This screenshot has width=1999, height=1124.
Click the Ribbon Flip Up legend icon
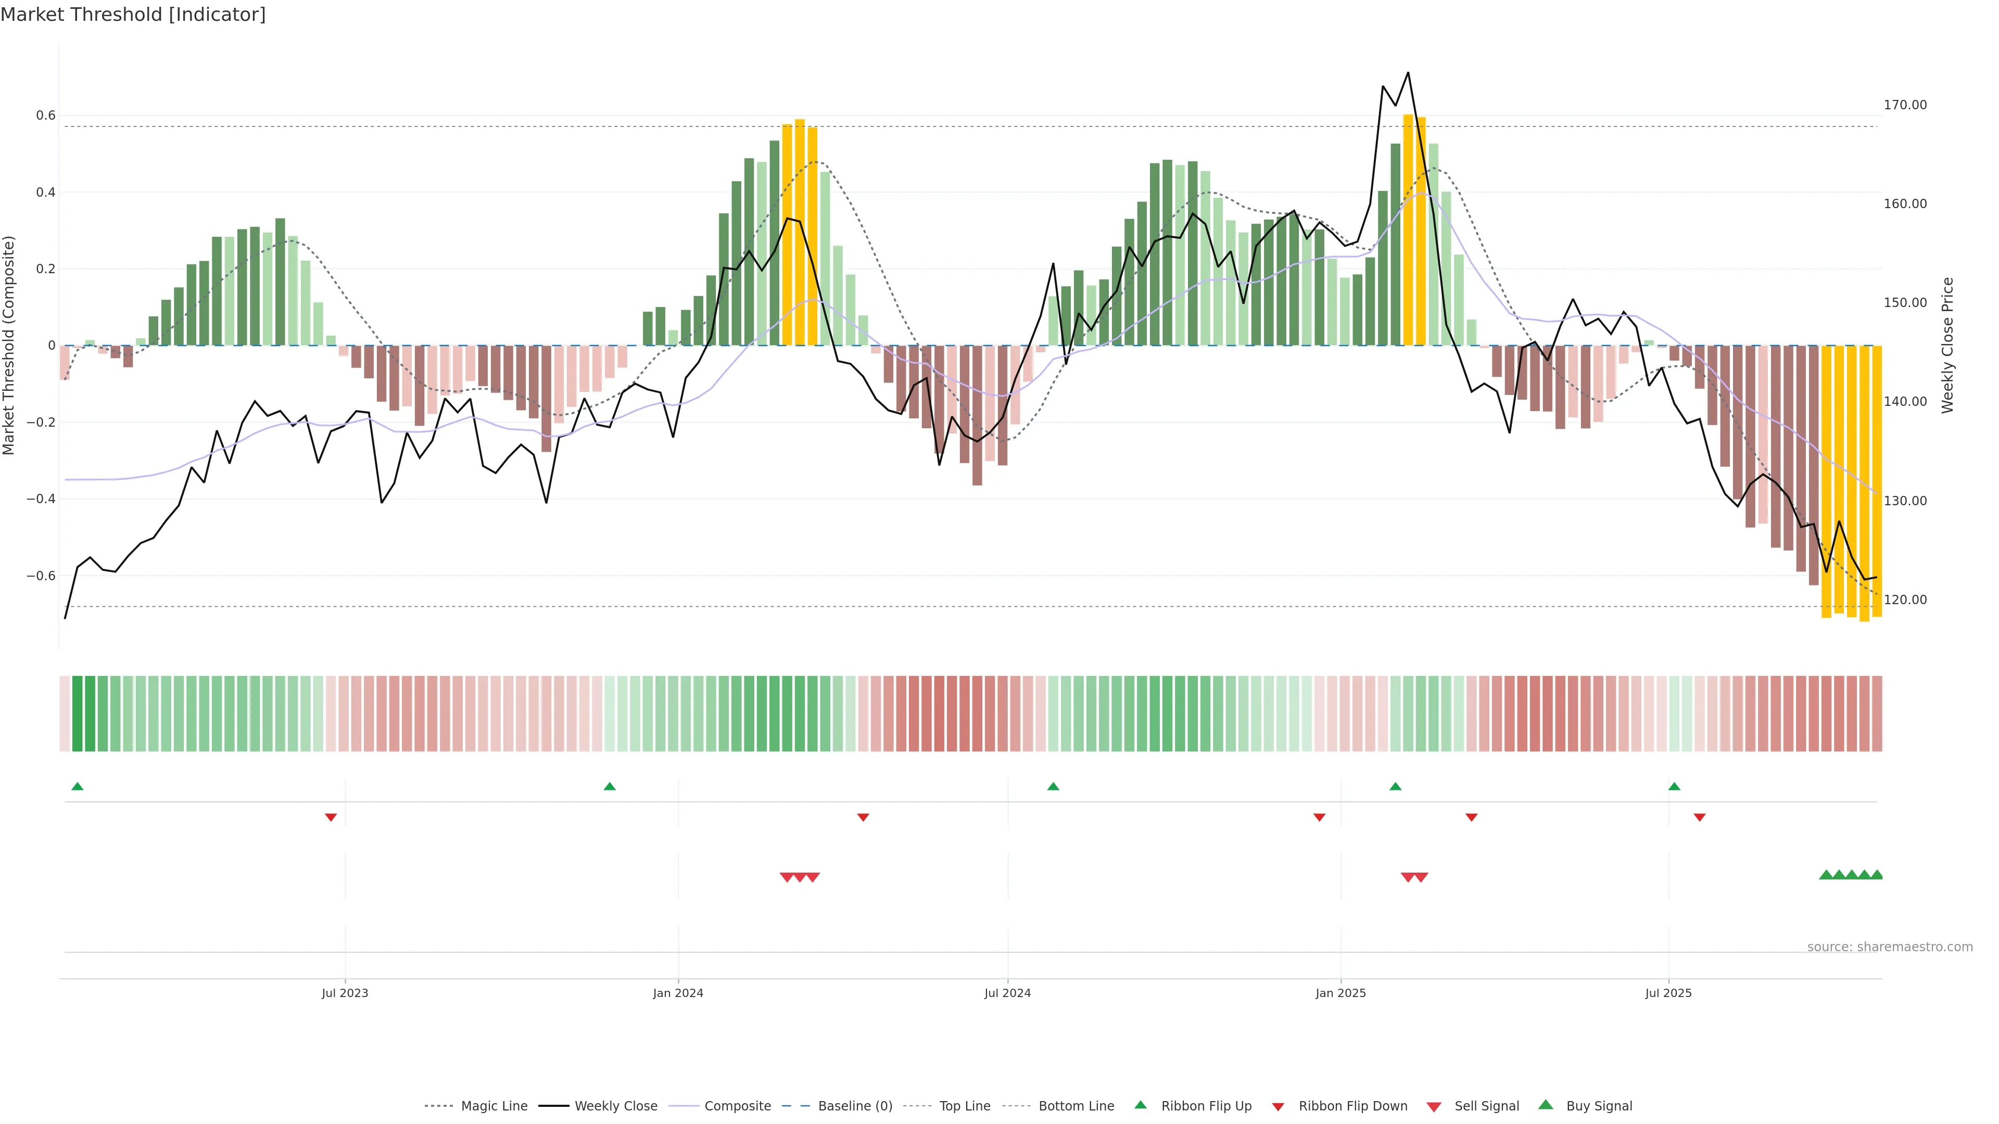(1140, 1105)
